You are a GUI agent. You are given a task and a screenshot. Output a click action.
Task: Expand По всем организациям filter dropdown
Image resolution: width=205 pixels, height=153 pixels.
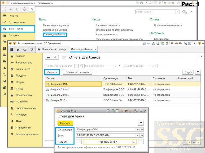(76, 66)
